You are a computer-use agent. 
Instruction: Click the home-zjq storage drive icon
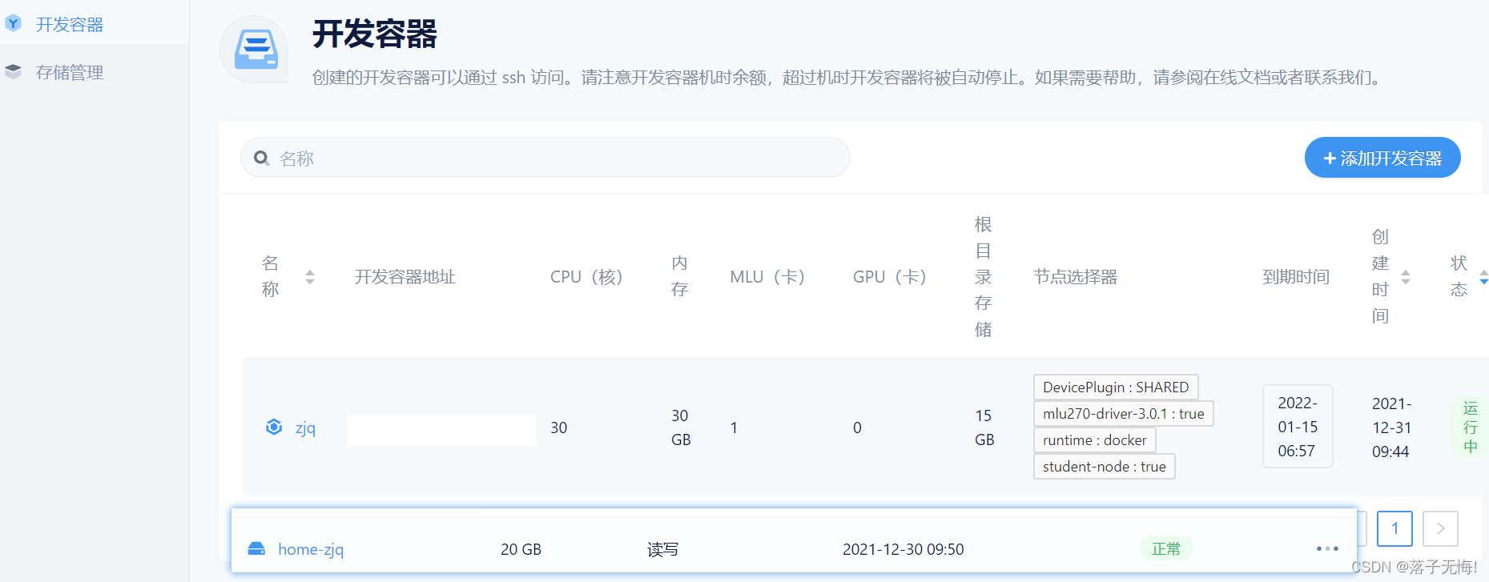256,548
